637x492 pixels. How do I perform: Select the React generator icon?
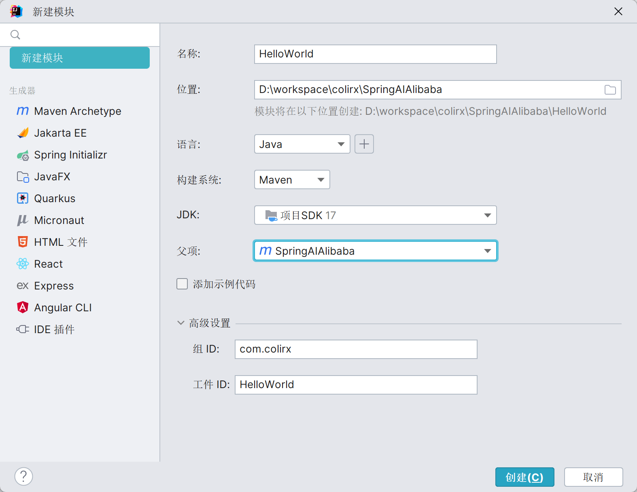point(23,264)
